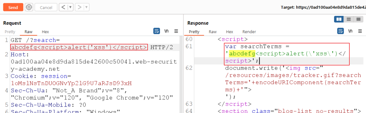Click the search payload in request
The width and height of the screenshot is (366, 113).
[79, 47]
